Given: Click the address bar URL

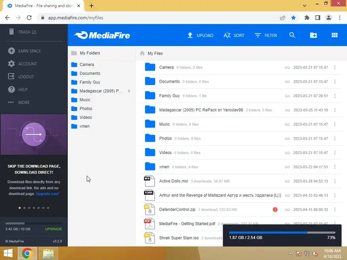Looking at the screenshot, I should [x=76, y=18].
